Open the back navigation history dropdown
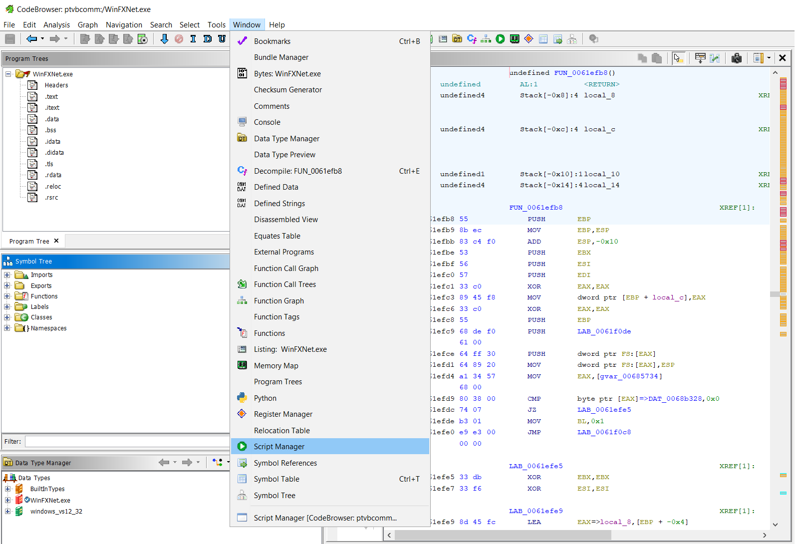This screenshot has width=795, height=544. click(x=42, y=39)
